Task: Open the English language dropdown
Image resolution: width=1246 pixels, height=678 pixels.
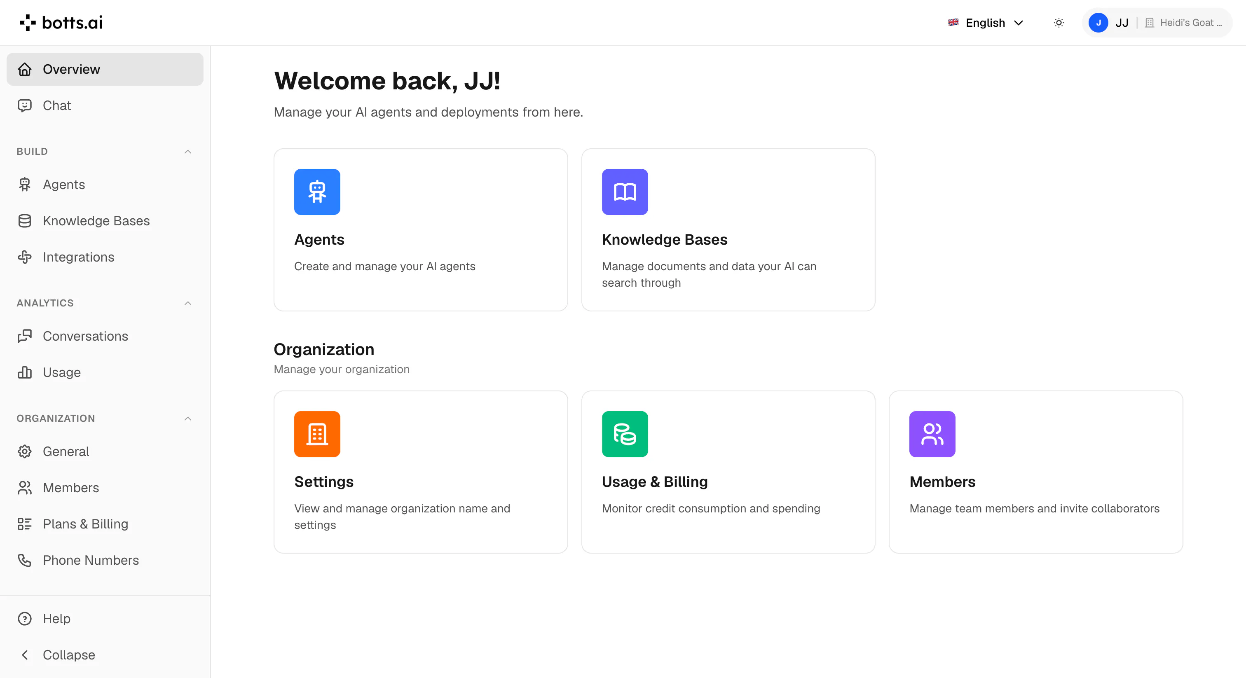Action: point(986,23)
